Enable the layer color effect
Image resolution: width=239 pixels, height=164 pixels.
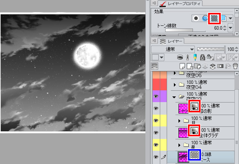[x=224, y=18]
